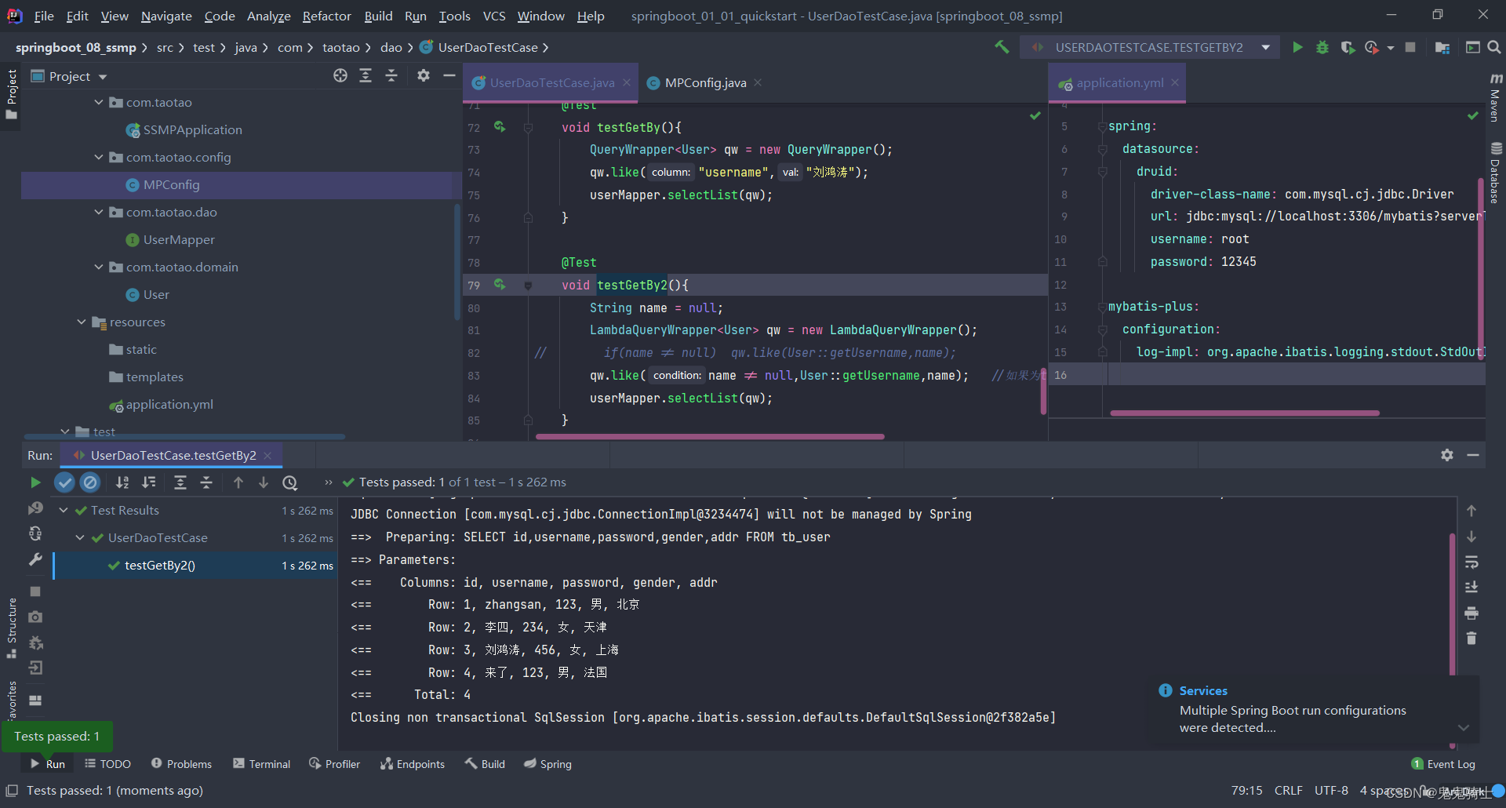The height and width of the screenshot is (808, 1506).
Task: Open the run configuration dropdown
Action: tap(1265, 47)
